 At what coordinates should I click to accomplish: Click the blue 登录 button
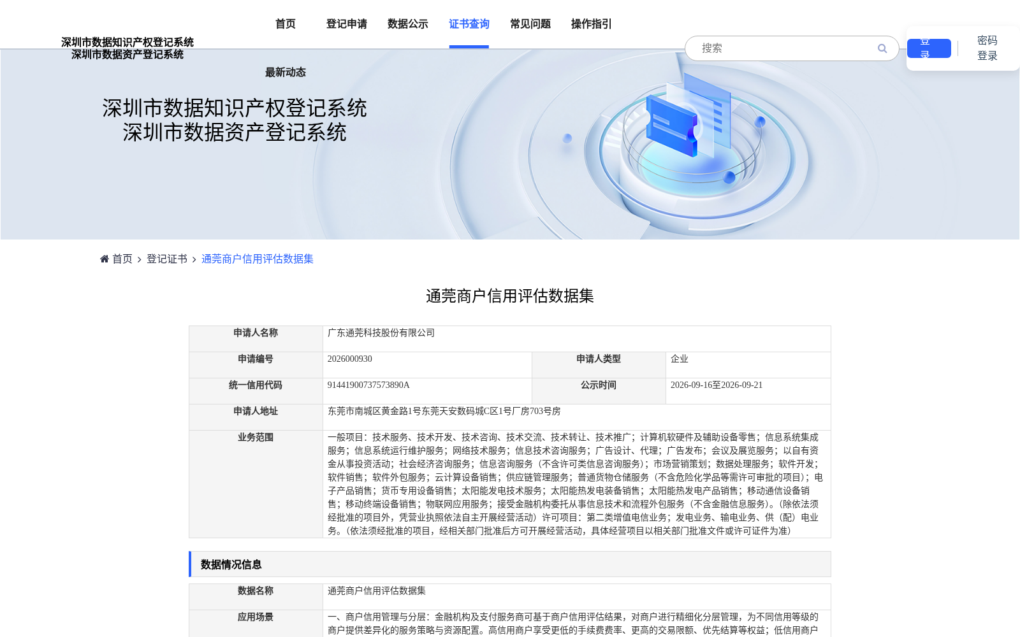point(929,48)
